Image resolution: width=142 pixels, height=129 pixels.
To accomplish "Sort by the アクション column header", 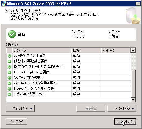I will (42, 51).
